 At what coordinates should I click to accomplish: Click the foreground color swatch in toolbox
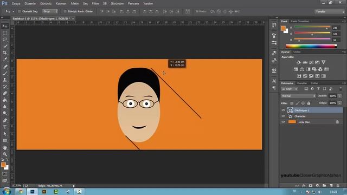click(x=3, y=165)
